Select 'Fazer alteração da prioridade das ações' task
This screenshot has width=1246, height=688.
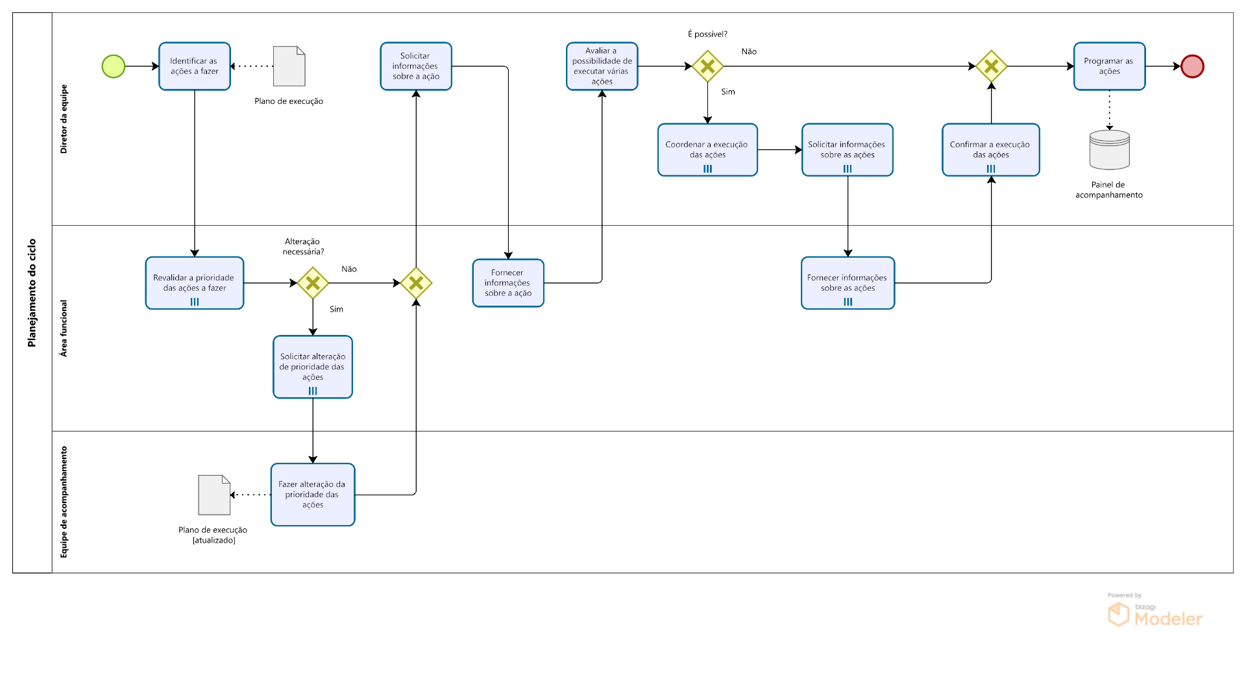click(x=313, y=495)
